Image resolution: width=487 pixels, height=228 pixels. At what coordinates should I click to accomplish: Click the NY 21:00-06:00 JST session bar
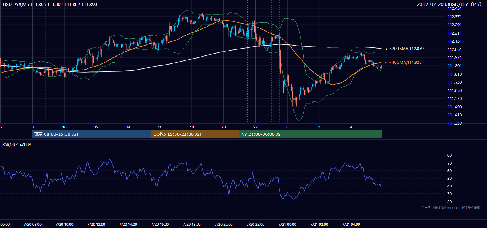[311, 134]
